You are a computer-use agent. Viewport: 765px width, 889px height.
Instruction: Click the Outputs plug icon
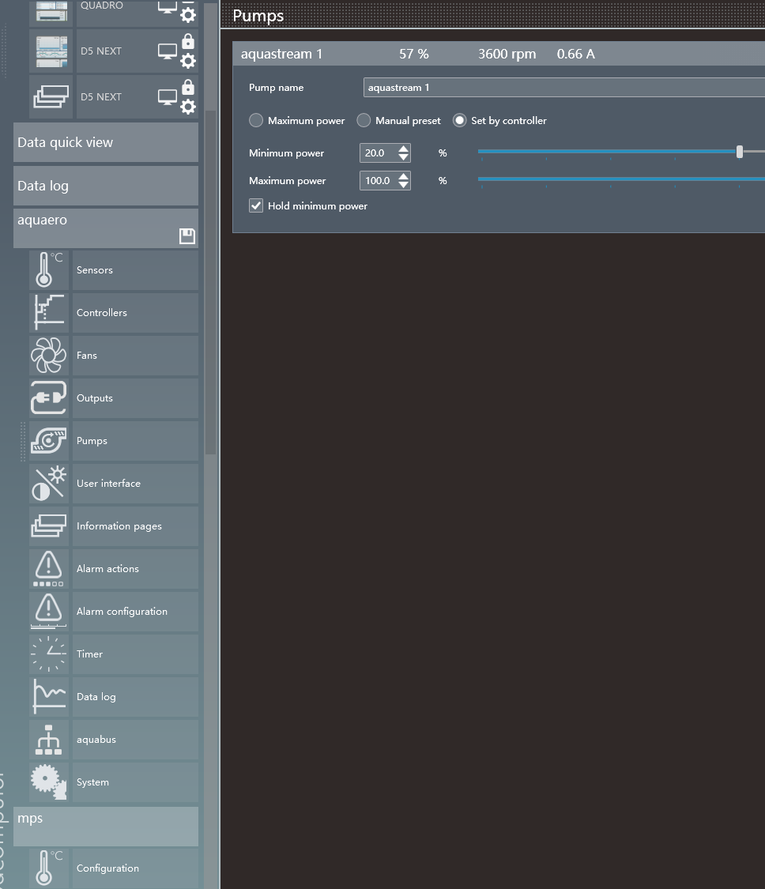(x=49, y=398)
